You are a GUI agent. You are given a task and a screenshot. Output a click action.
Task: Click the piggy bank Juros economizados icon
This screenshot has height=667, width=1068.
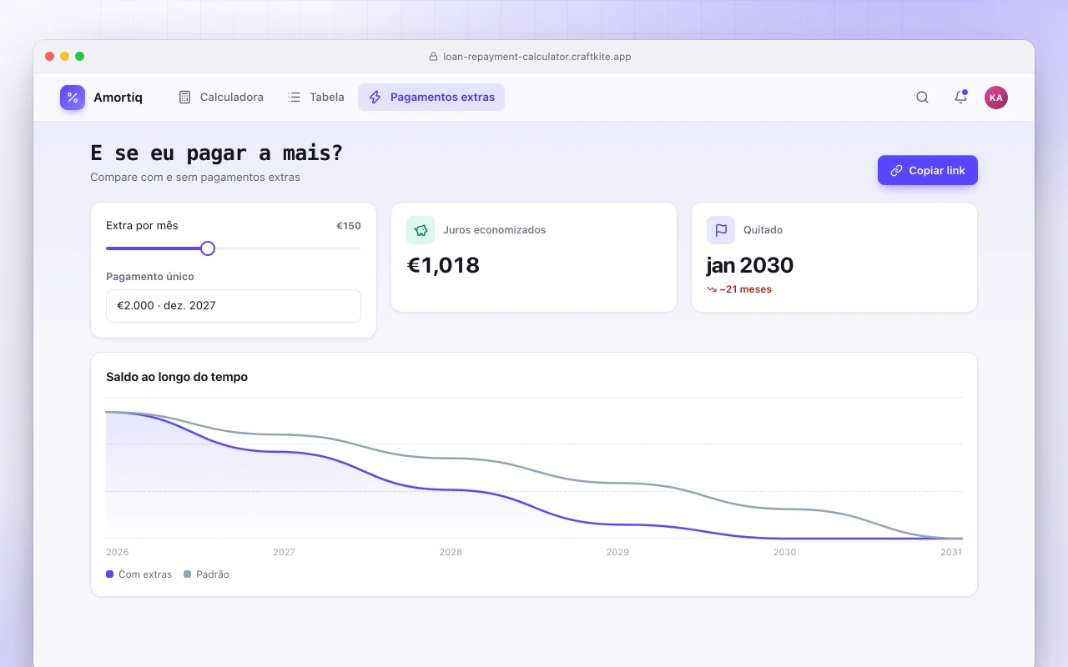point(421,230)
